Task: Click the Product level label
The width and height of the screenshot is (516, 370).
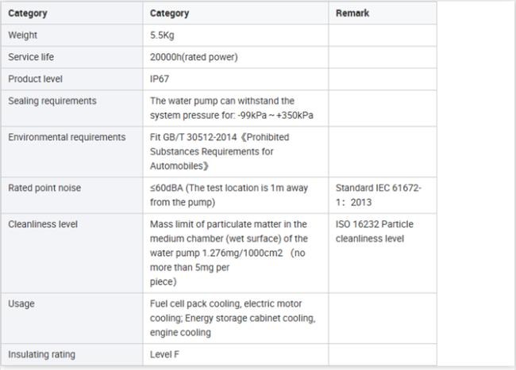Action: click(x=35, y=79)
